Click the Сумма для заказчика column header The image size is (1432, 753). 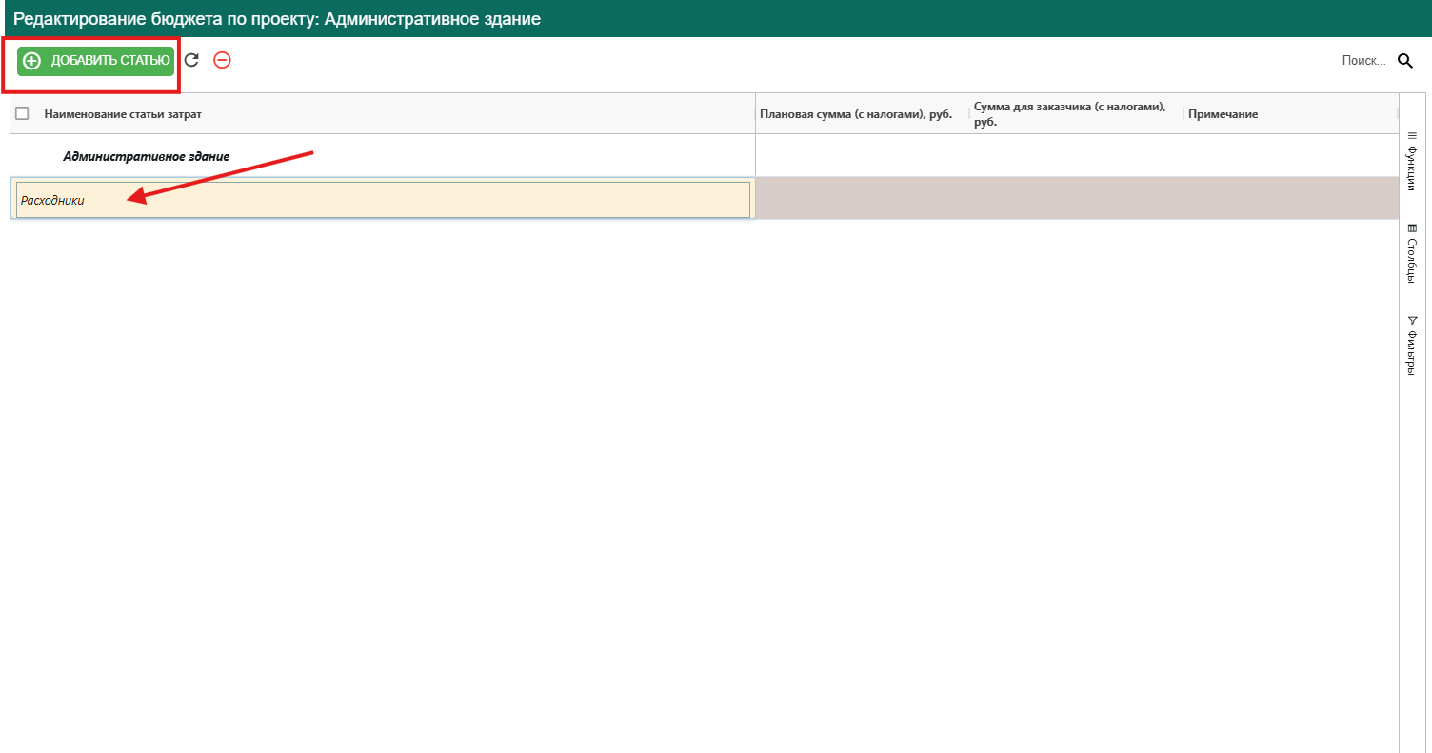1069,114
